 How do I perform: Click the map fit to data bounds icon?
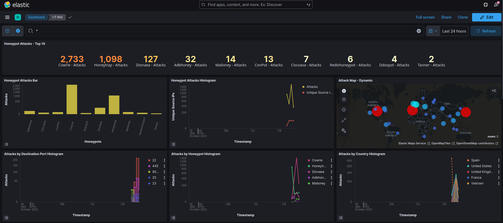point(344,110)
